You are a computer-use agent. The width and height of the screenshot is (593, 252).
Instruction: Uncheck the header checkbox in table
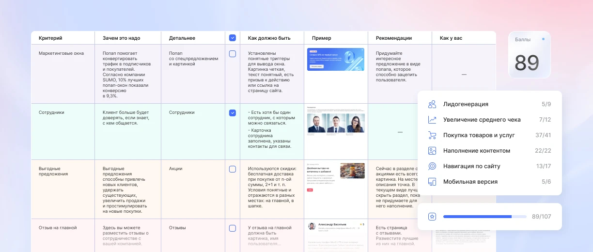[x=233, y=38]
